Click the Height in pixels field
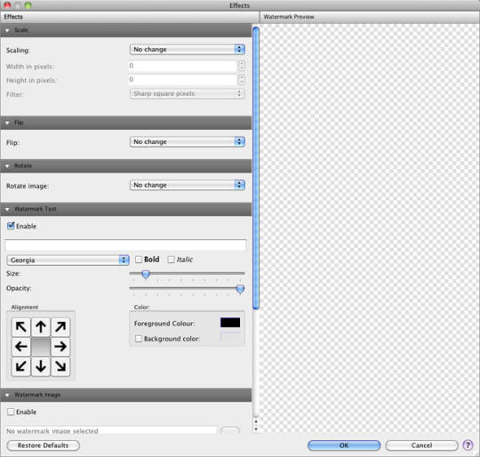This screenshot has width=480, height=457. pyautogui.click(x=183, y=80)
